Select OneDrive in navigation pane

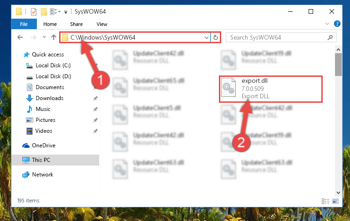click(x=44, y=146)
